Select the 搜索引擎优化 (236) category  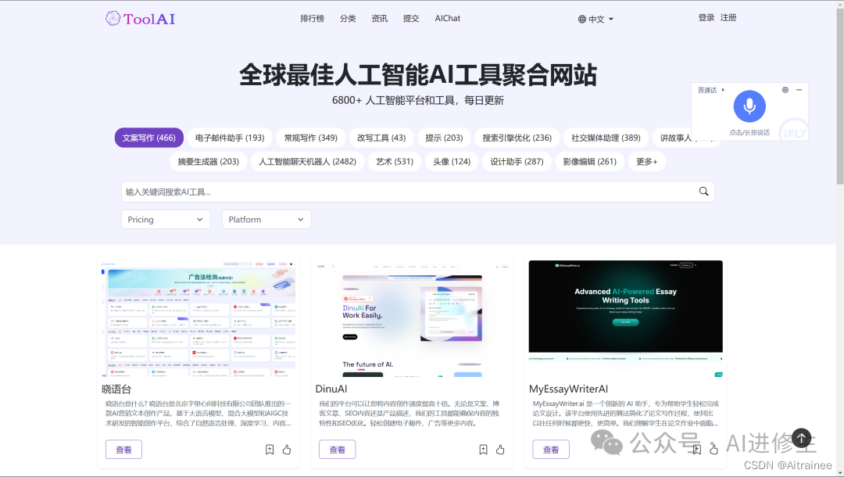pos(517,138)
